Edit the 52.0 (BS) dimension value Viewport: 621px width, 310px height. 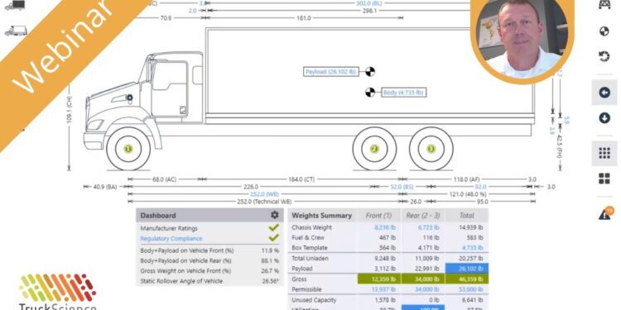point(402,187)
